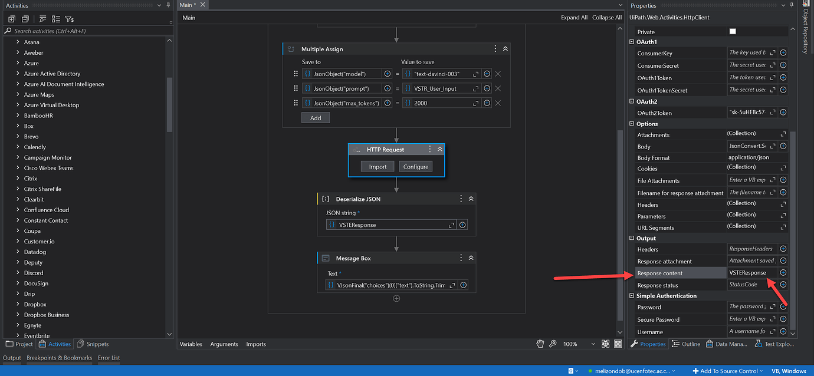Click the fit-to-screen icon in the status bar
The height and width of the screenshot is (376, 814).
[x=606, y=344]
